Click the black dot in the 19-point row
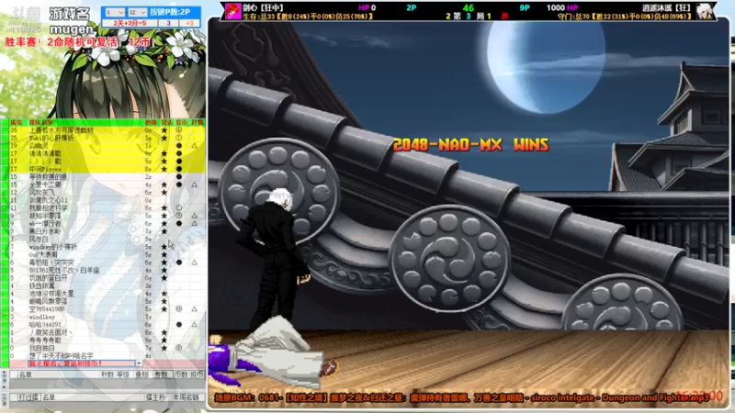The image size is (735, 413). [178, 146]
